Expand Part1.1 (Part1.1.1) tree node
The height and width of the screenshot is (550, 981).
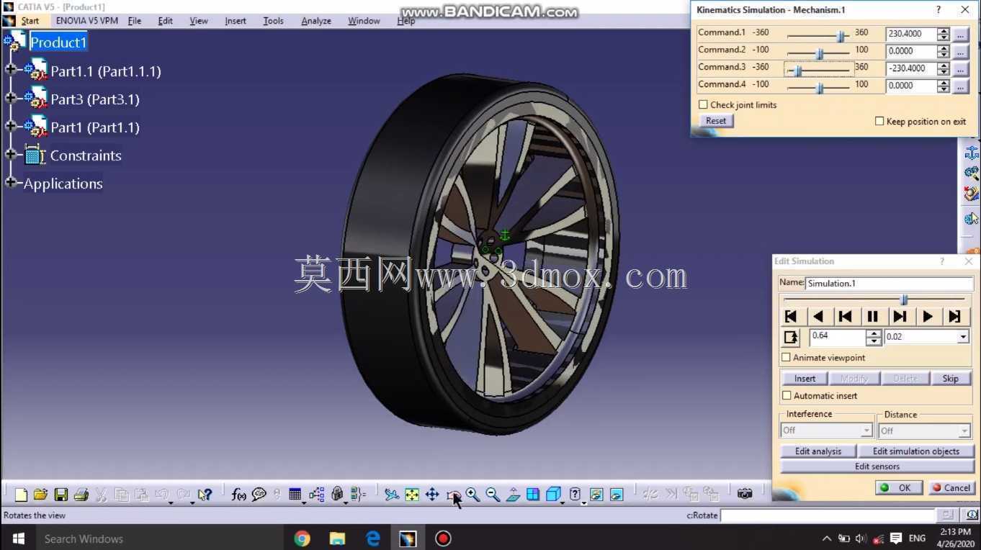[x=10, y=70]
